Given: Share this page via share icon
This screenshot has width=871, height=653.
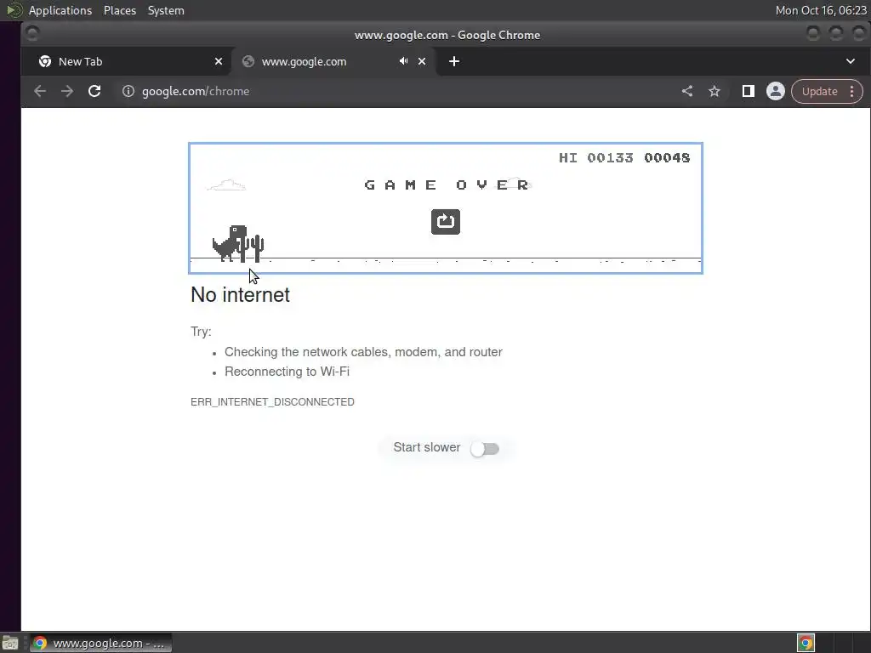Looking at the screenshot, I should coord(687,91).
